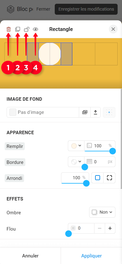Click Enregistrer les modifications button

86,9
